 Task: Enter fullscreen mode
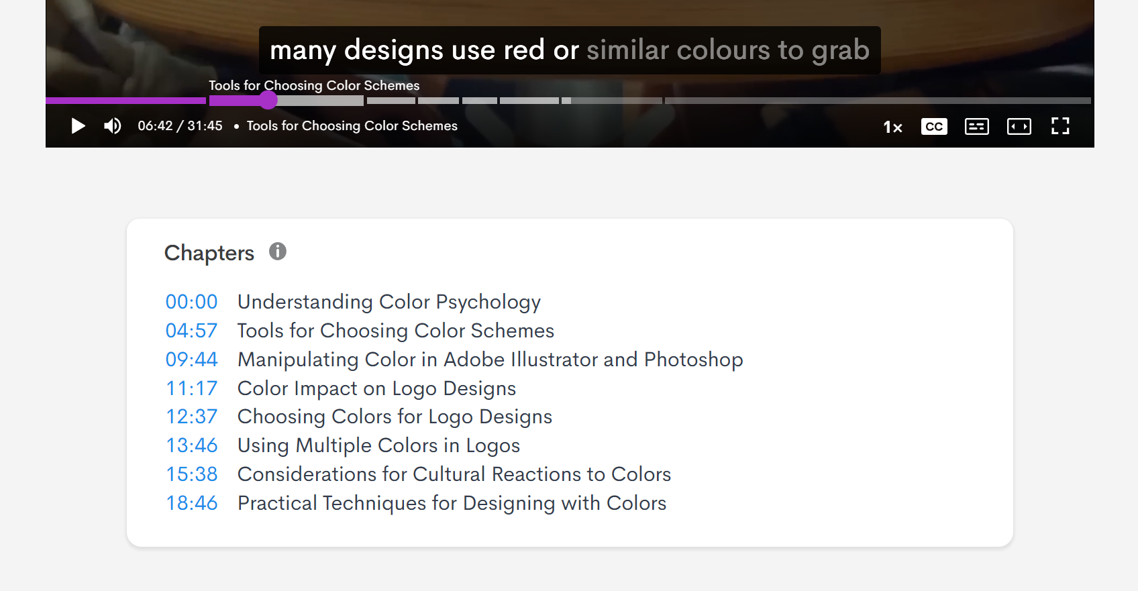coord(1060,126)
